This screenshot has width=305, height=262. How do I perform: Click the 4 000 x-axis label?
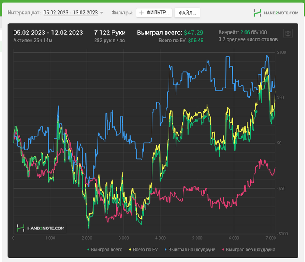coord(160,238)
